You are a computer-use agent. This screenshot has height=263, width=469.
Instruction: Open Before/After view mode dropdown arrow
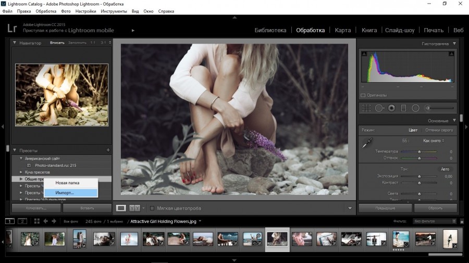144,208
